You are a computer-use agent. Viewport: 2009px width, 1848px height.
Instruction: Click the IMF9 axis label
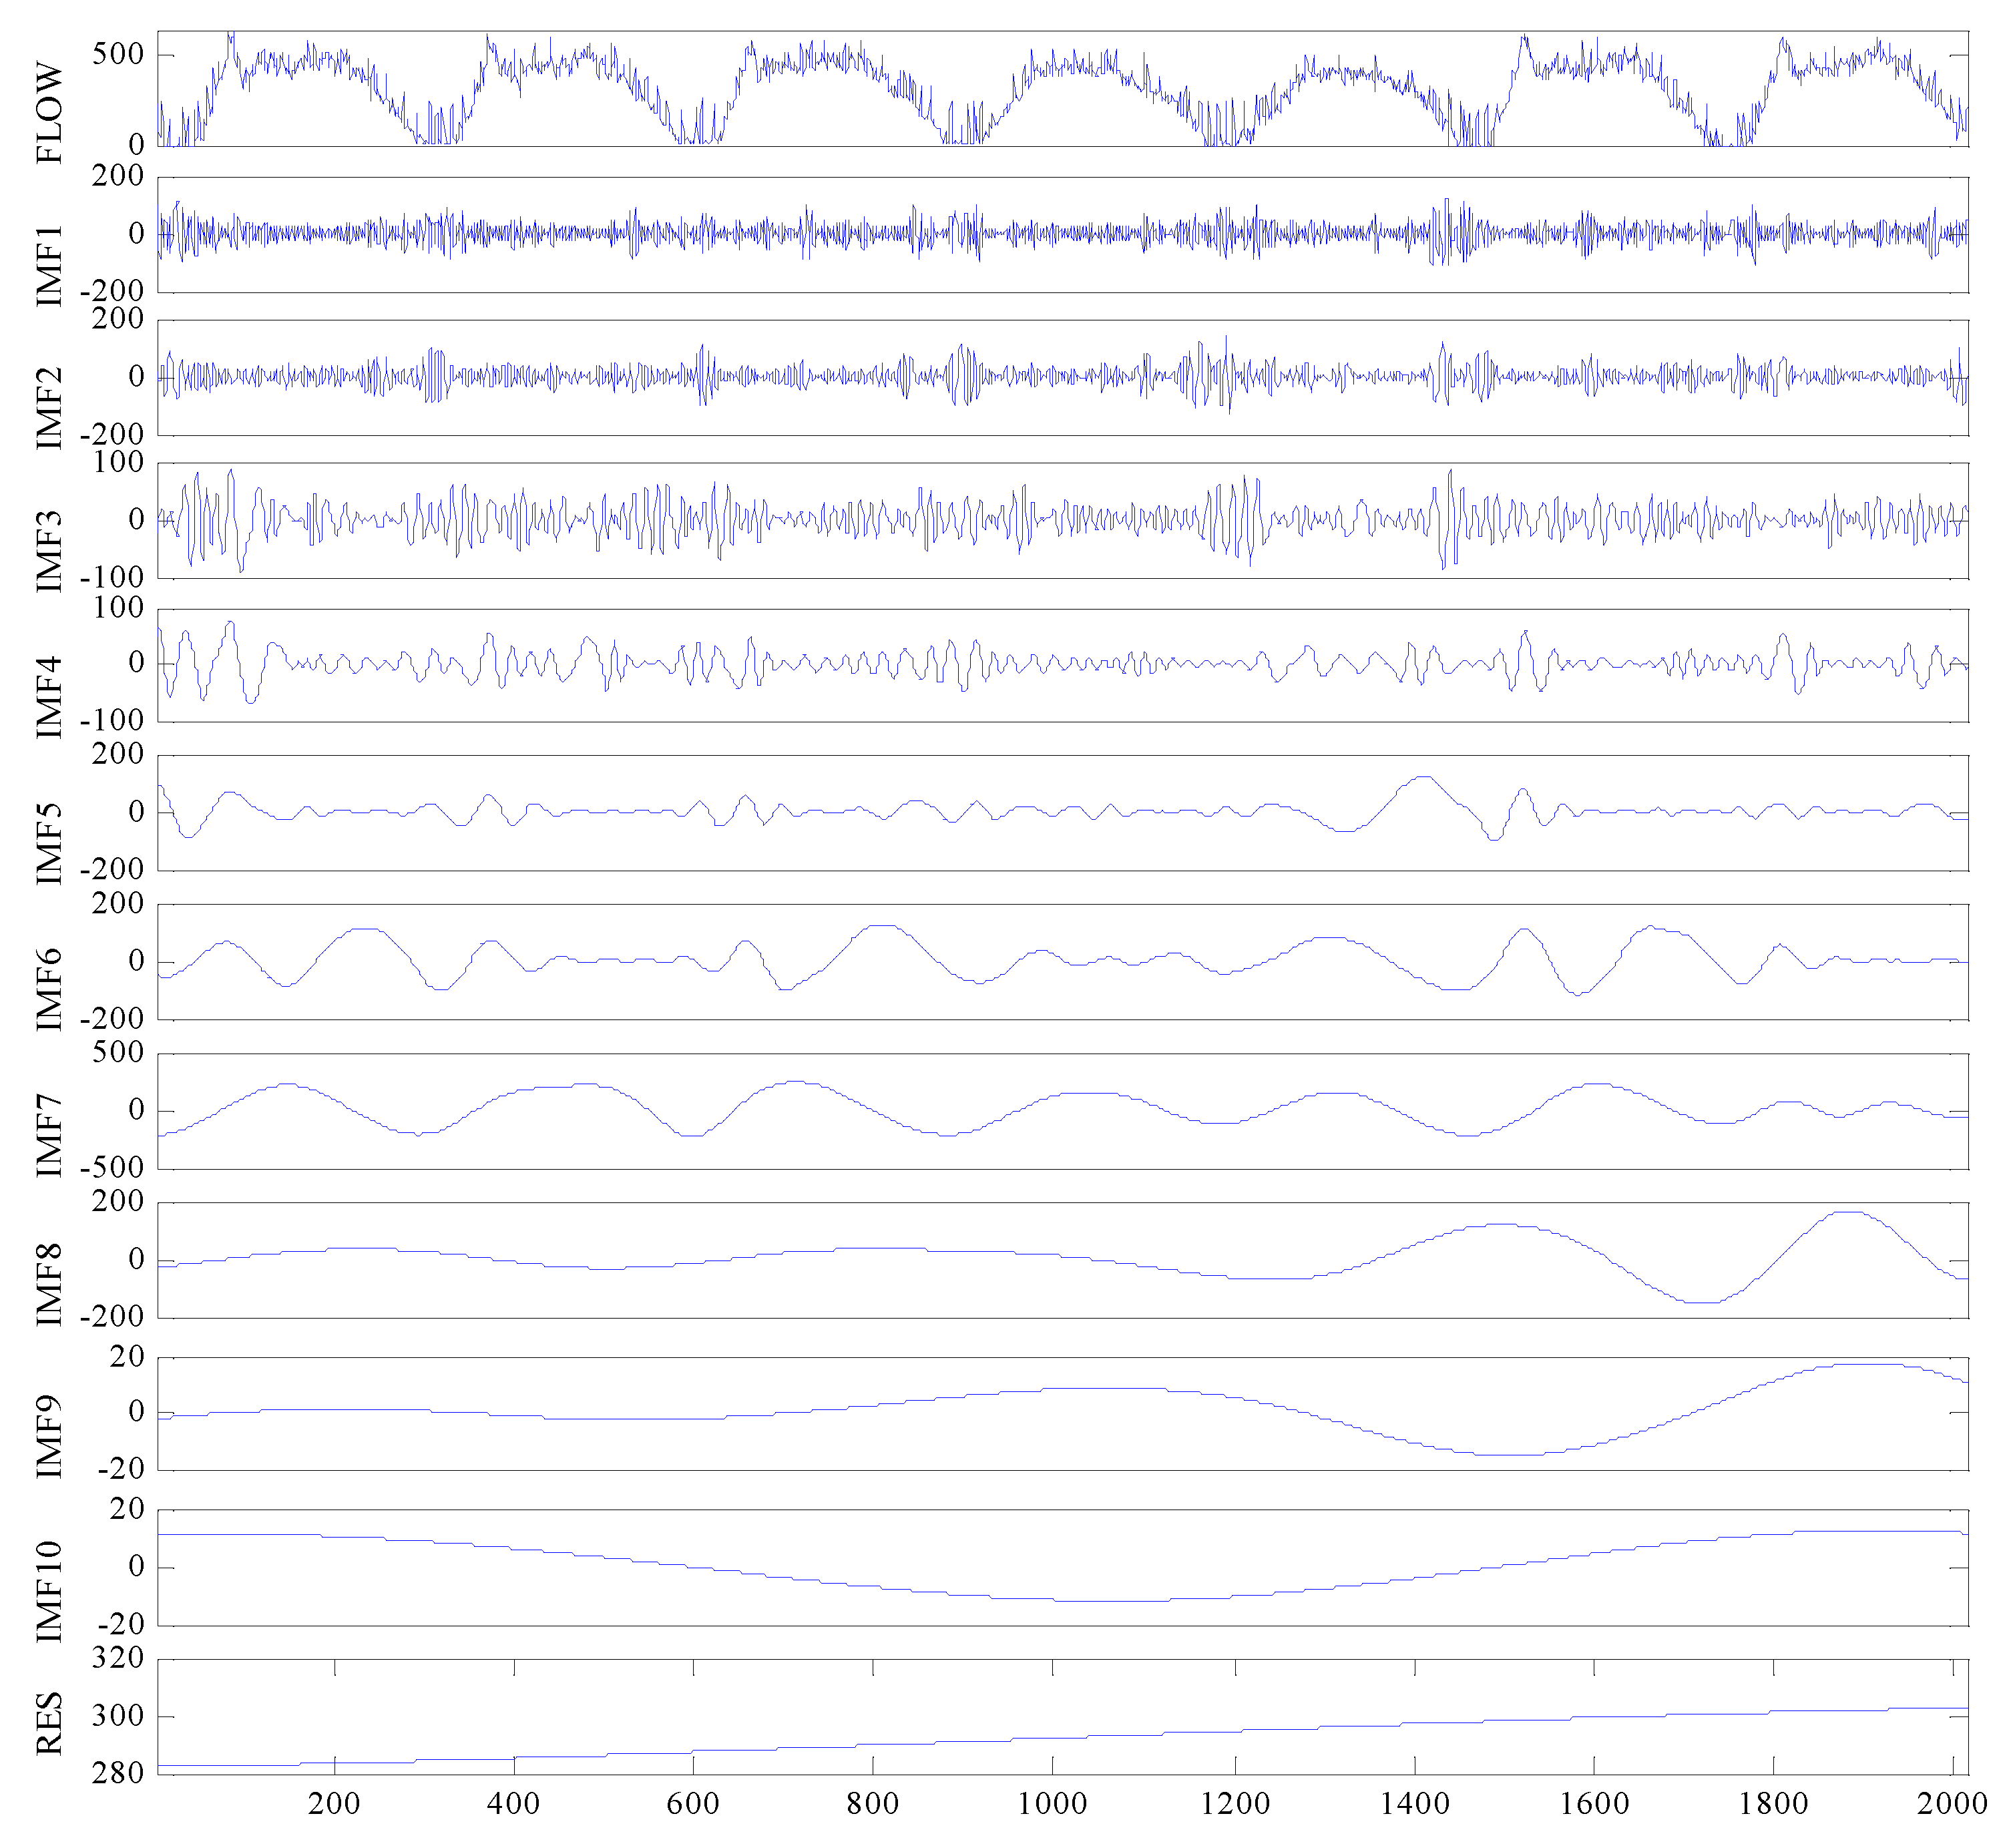tap(48, 1436)
